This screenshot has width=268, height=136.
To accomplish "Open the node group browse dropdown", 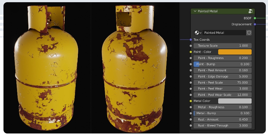I will (x=198, y=33).
